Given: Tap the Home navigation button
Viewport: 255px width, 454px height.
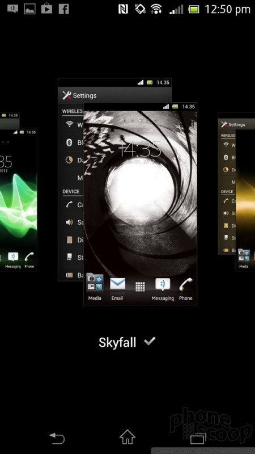Looking at the screenshot, I should [x=127, y=436].
